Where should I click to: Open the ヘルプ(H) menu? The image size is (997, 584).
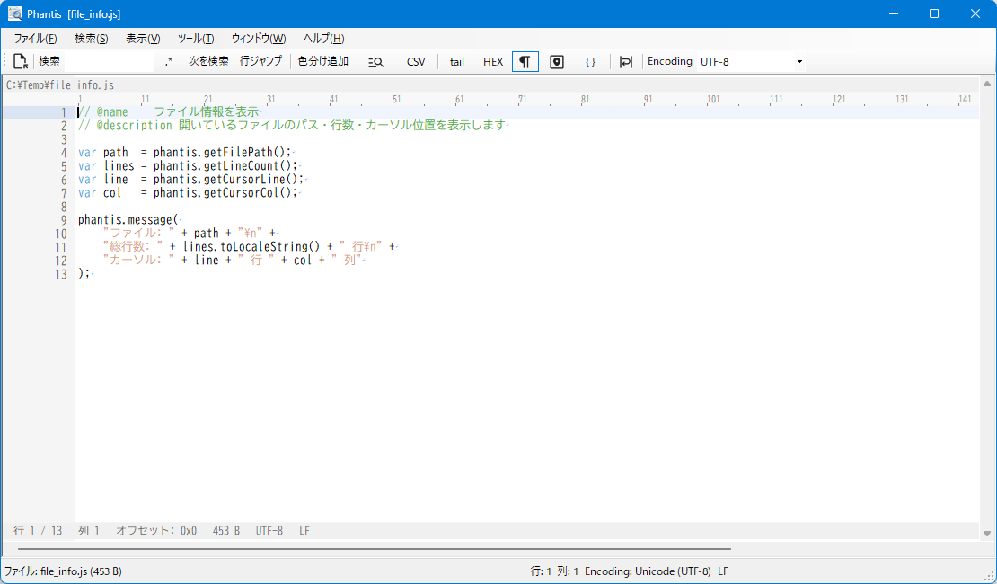click(x=324, y=39)
